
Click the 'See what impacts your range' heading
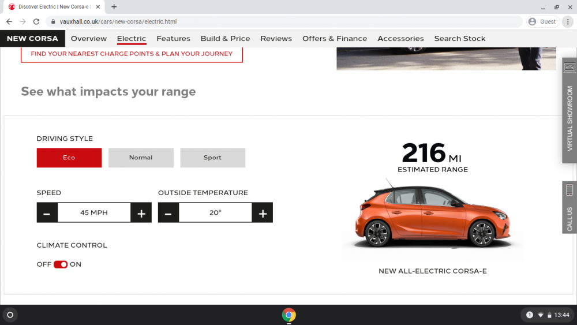pyautogui.click(x=108, y=92)
